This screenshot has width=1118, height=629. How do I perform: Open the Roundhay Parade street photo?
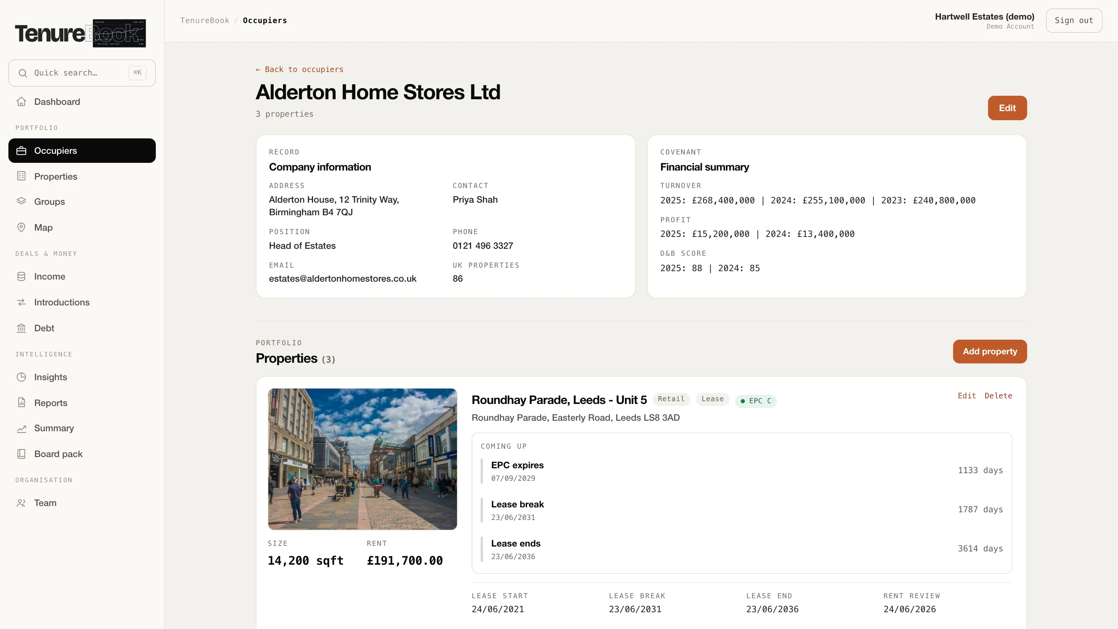coord(362,459)
